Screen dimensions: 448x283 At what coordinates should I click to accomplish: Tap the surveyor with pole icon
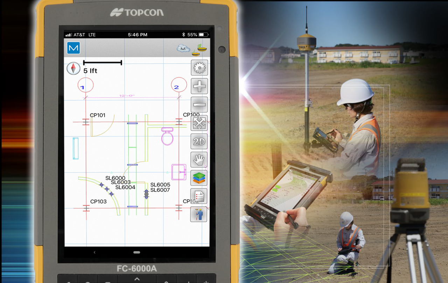coord(199,214)
